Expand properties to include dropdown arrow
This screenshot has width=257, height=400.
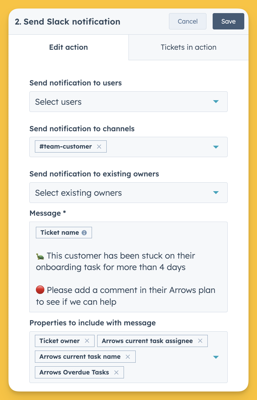pyautogui.click(x=216, y=357)
